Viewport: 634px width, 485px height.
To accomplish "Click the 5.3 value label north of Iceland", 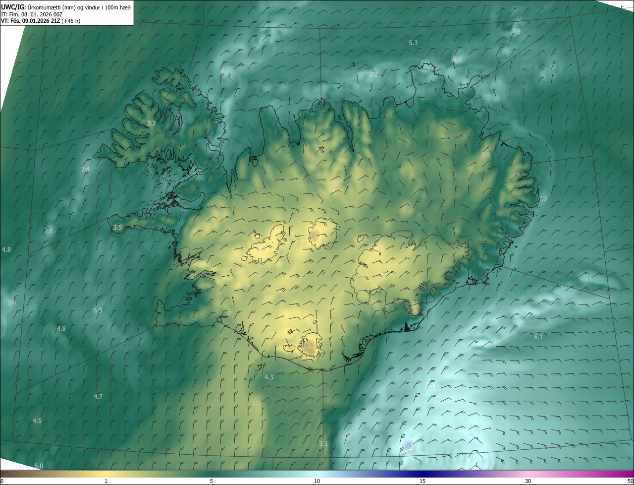I will click(413, 43).
